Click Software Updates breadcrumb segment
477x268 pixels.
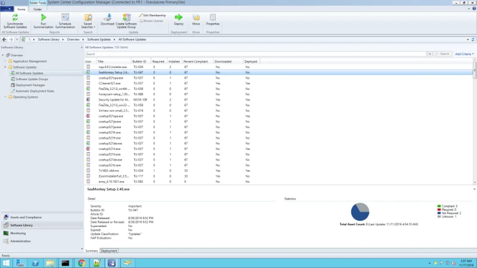coord(99,39)
